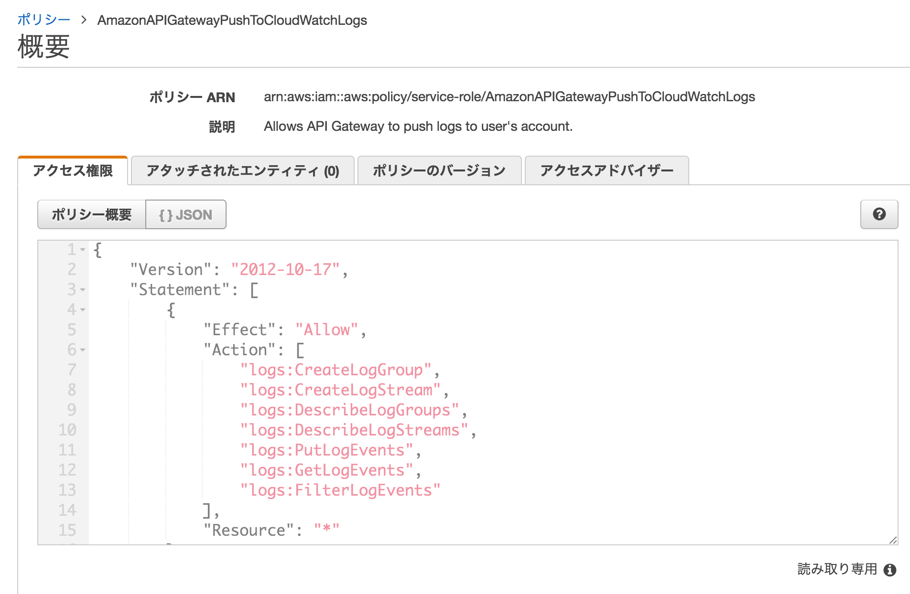Screen dimensions: 910x594
Task: Click line number 10 in the gutter
Action: point(67,430)
